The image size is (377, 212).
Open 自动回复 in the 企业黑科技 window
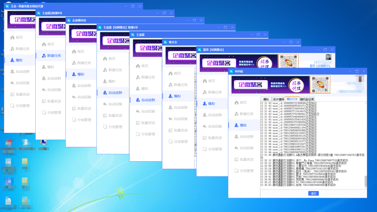(81, 97)
